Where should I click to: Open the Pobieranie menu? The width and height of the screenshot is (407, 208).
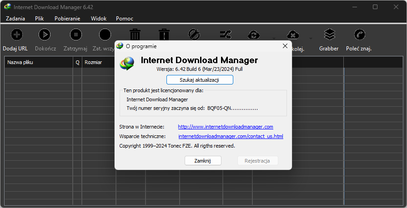(x=67, y=19)
